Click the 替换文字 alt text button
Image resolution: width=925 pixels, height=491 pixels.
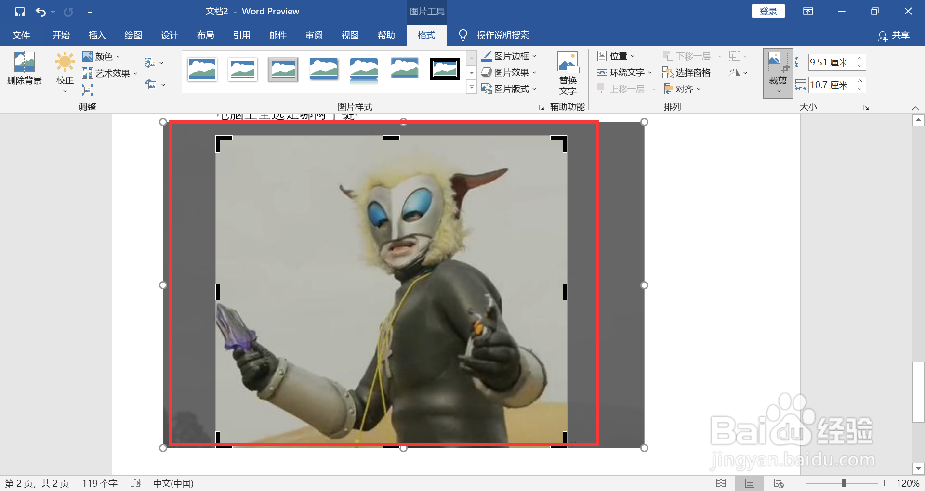(x=568, y=73)
